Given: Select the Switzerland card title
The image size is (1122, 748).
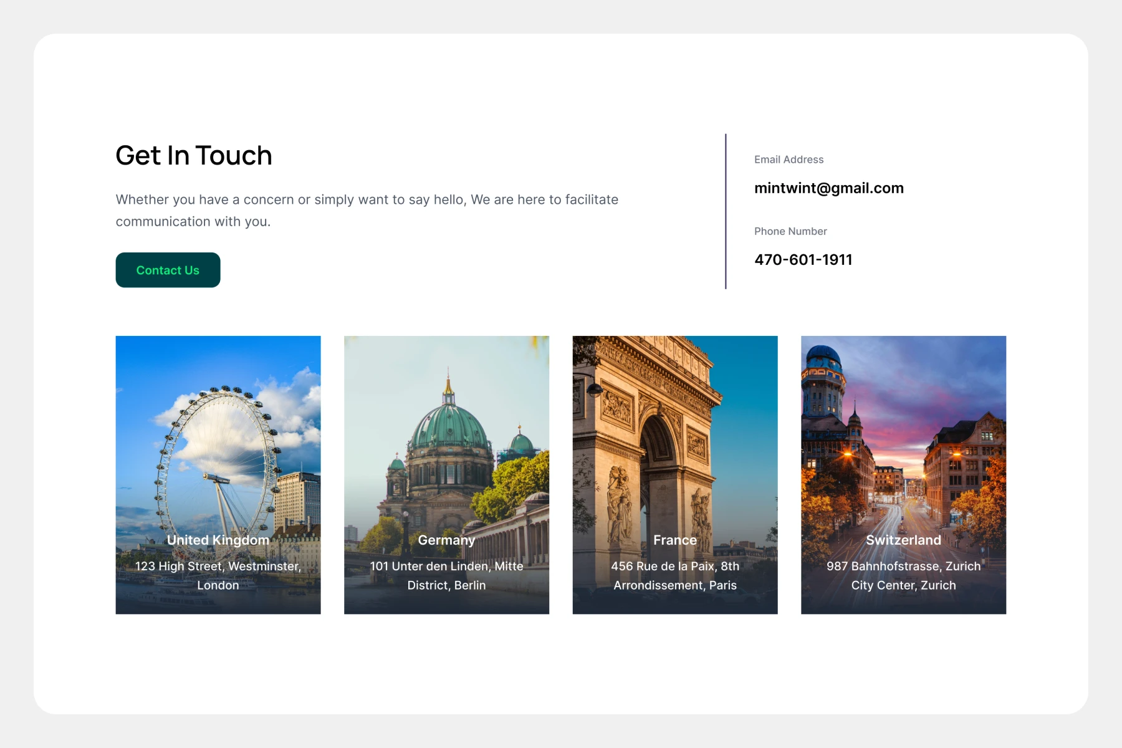Looking at the screenshot, I should [903, 540].
